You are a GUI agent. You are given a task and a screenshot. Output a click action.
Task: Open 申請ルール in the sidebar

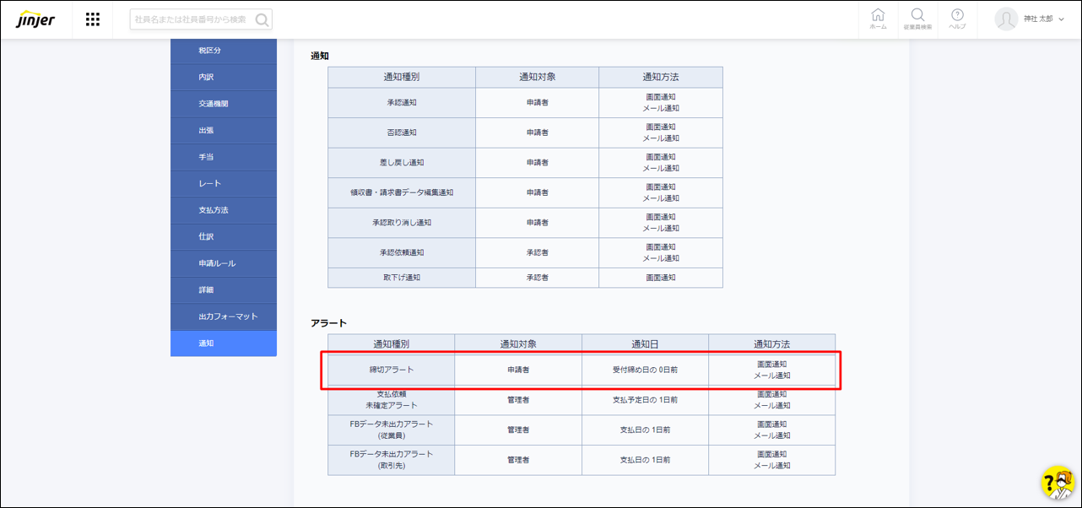click(224, 263)
